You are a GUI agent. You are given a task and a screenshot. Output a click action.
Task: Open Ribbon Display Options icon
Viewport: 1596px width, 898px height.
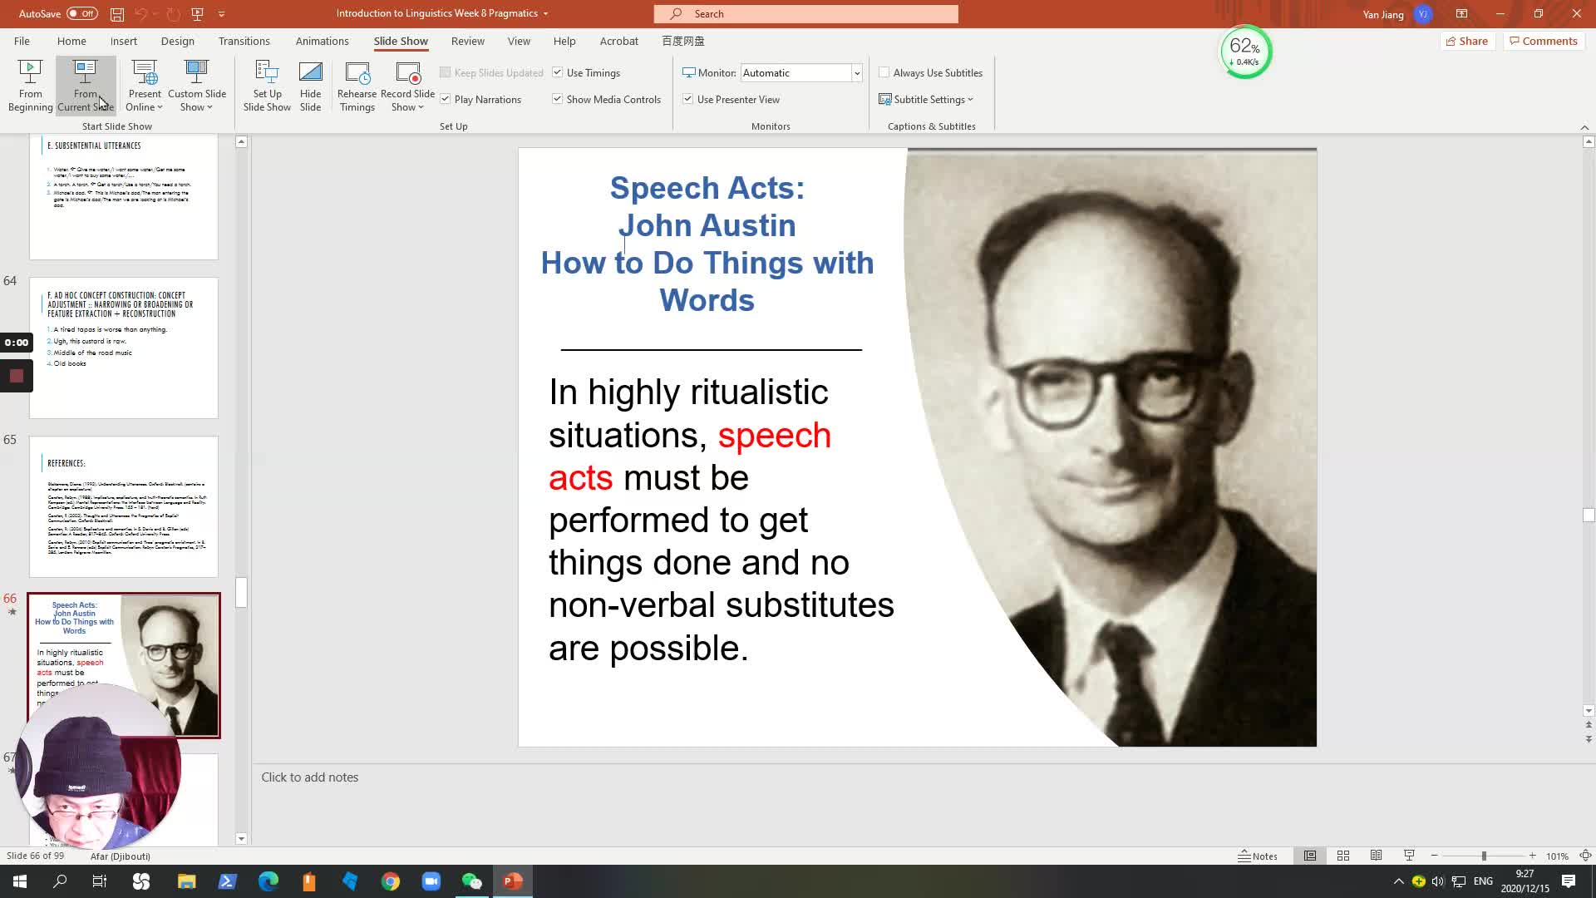[1461, 14]
